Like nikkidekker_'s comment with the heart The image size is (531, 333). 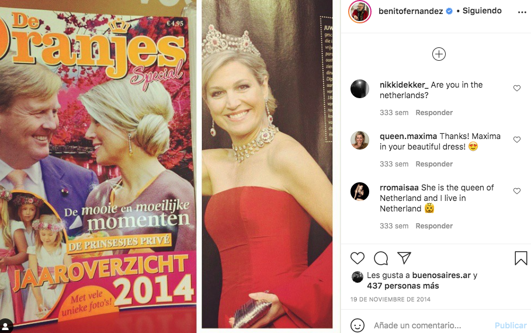pos(517,88)
